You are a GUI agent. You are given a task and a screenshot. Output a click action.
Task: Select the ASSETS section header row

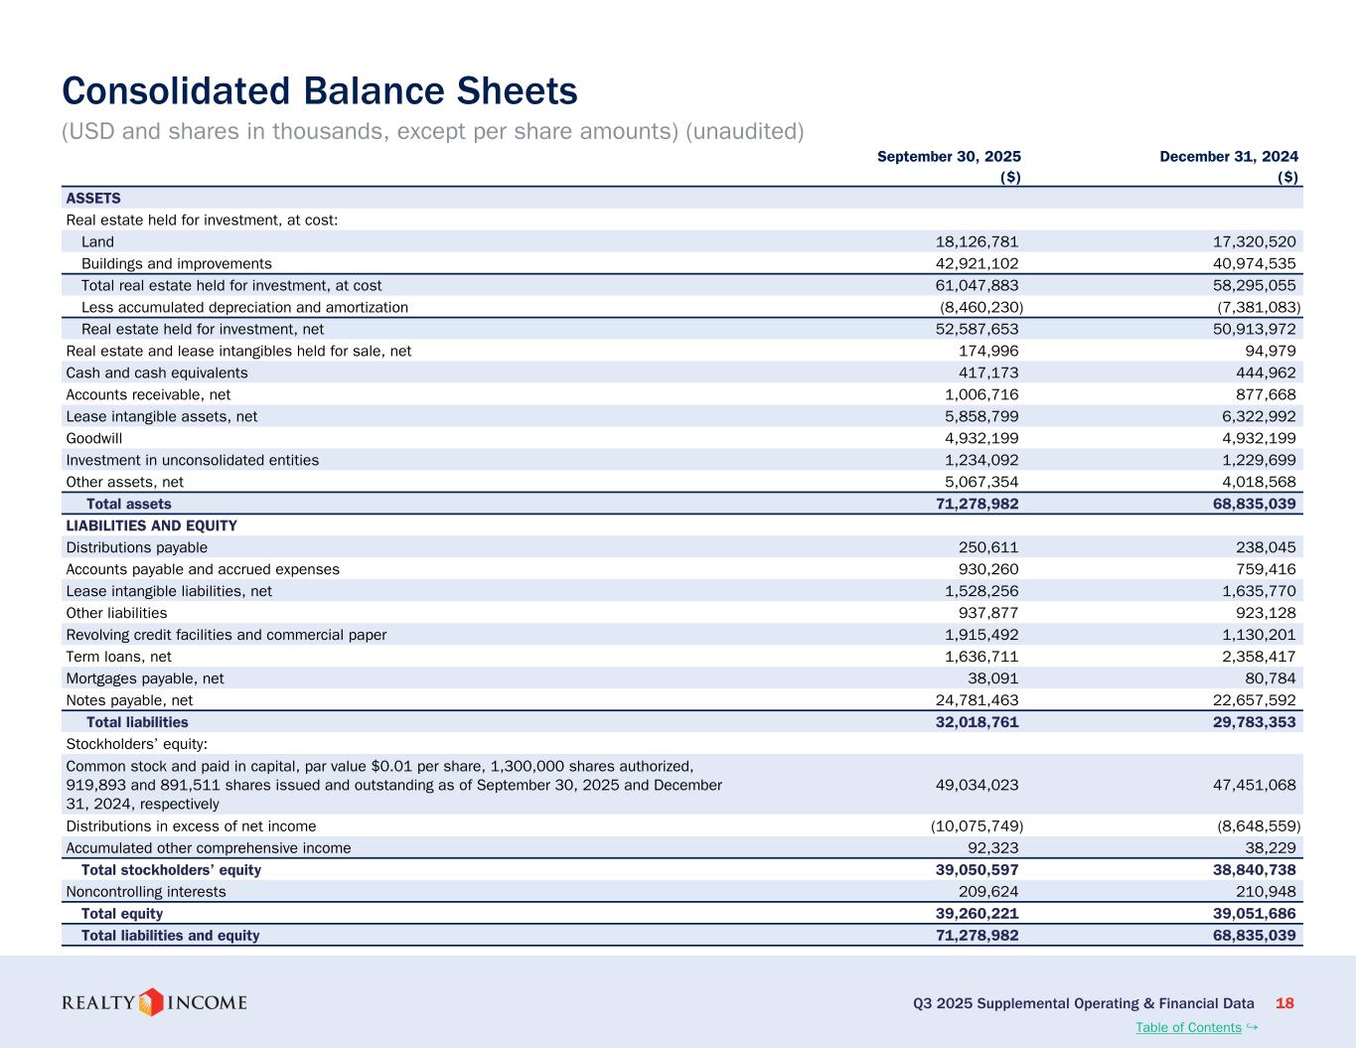[x=93, y=199]
